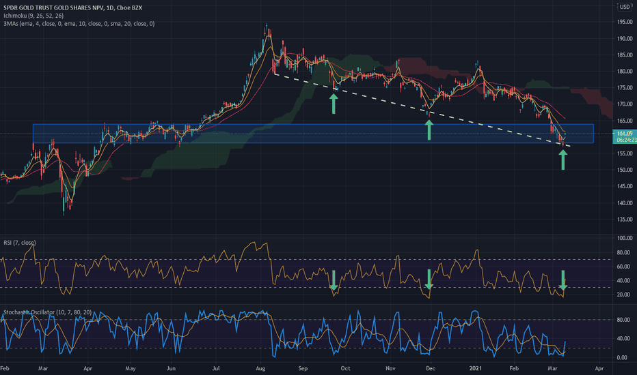Click the 20.00 level on the RSI scale
The height and width of the screenshot is (375, 637).
(625, 295)
